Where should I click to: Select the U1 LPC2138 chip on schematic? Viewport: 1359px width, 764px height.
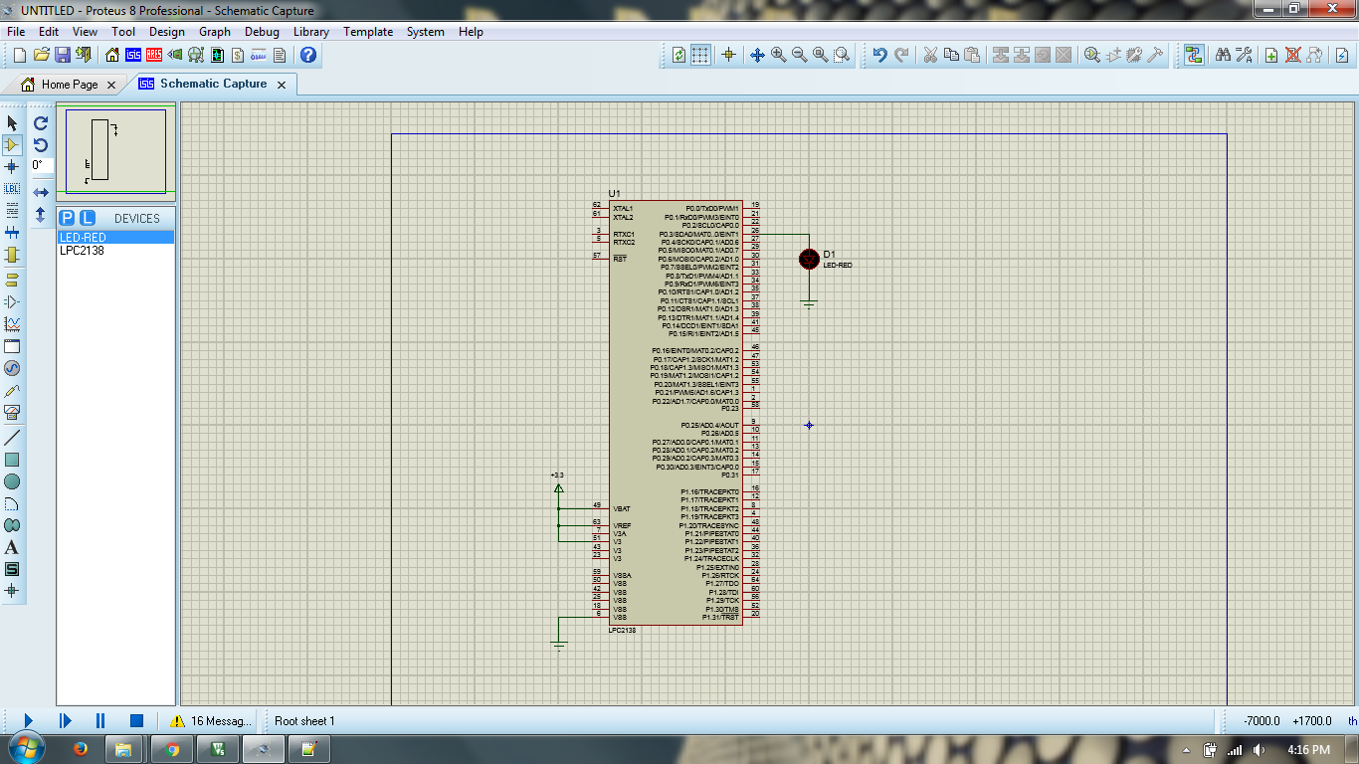(x=677, y=413)
